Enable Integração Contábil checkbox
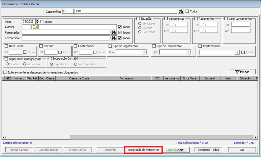The height and width of the screenshot is (157, 261). (50, 59)
